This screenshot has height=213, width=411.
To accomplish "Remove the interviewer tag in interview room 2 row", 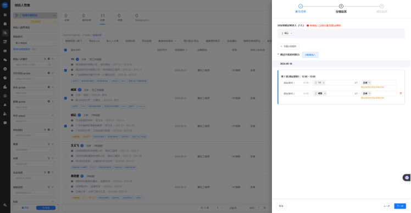I will click(369, 93).
